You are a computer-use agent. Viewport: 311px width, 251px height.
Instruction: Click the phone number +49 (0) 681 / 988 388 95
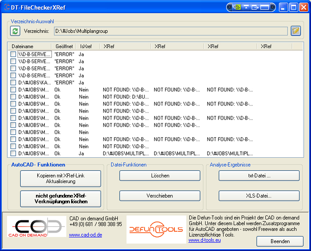tap(96, 224)
